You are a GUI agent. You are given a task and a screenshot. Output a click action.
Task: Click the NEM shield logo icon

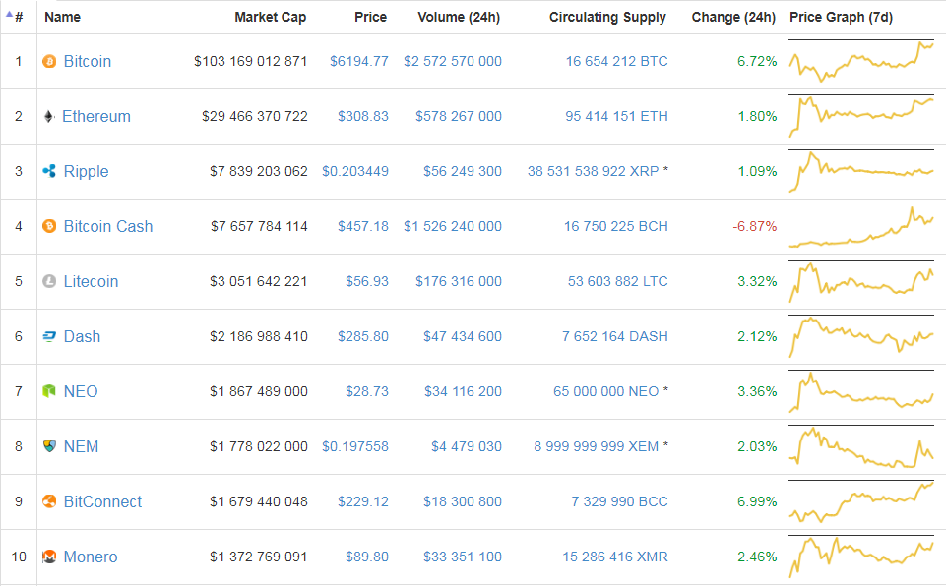49,446
